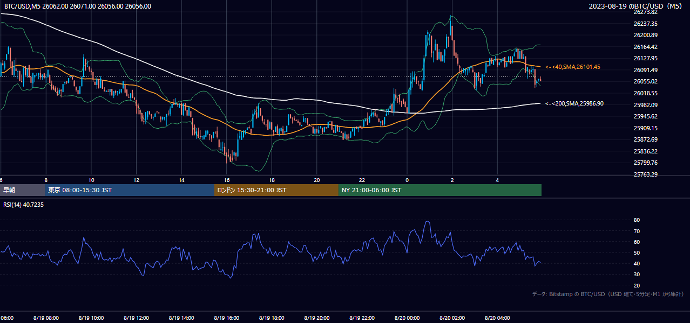This screenshot has height=323, width=690.
Task: Select the NY 21:00-06:00 JST session bar
Action: 440,190
